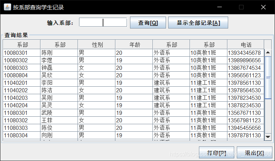Select student ID cell 11080304

22,135
